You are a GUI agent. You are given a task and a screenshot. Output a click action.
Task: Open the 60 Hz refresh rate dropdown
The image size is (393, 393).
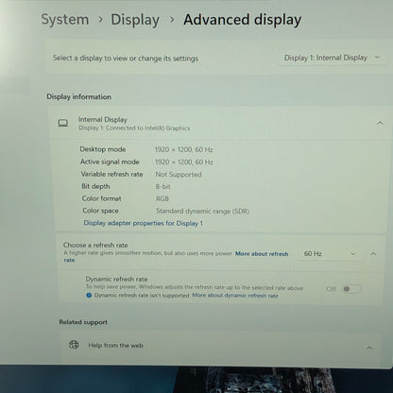[330, 253]
